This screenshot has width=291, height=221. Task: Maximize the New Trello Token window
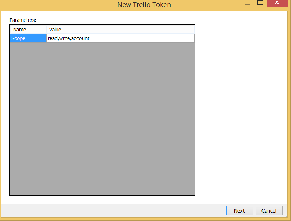[x=260, y=3]
